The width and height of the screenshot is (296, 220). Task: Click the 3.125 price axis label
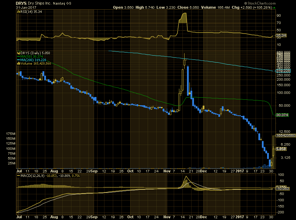click(x=286, y=158)
